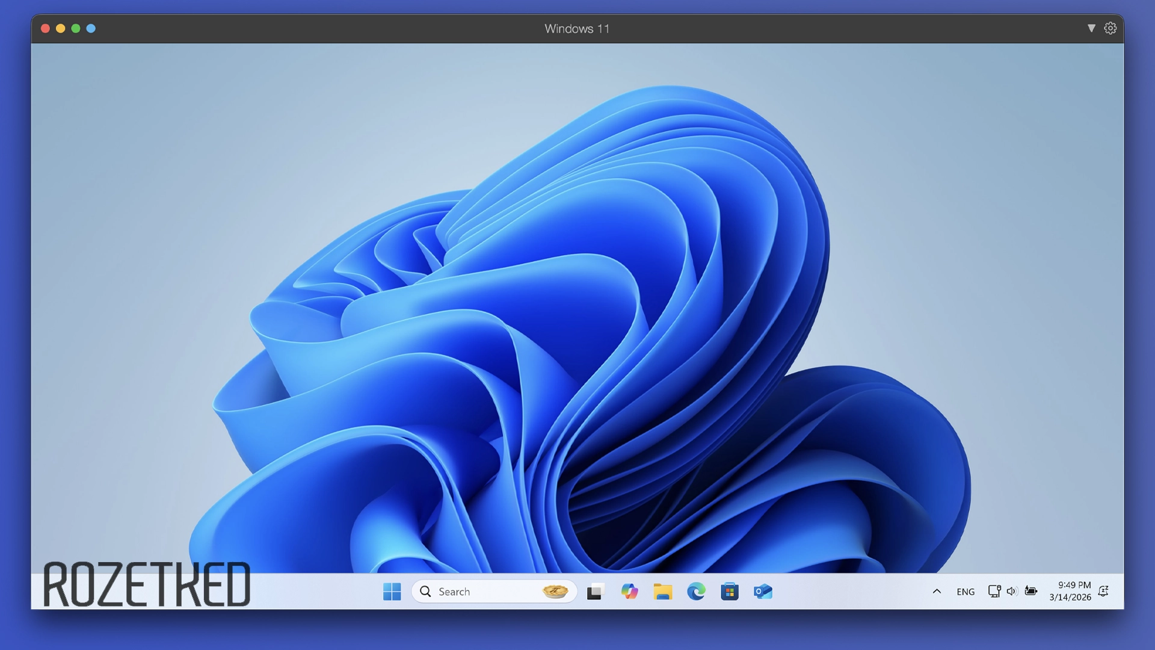Open Microsoft Store from taskbar

click(729, 592)
